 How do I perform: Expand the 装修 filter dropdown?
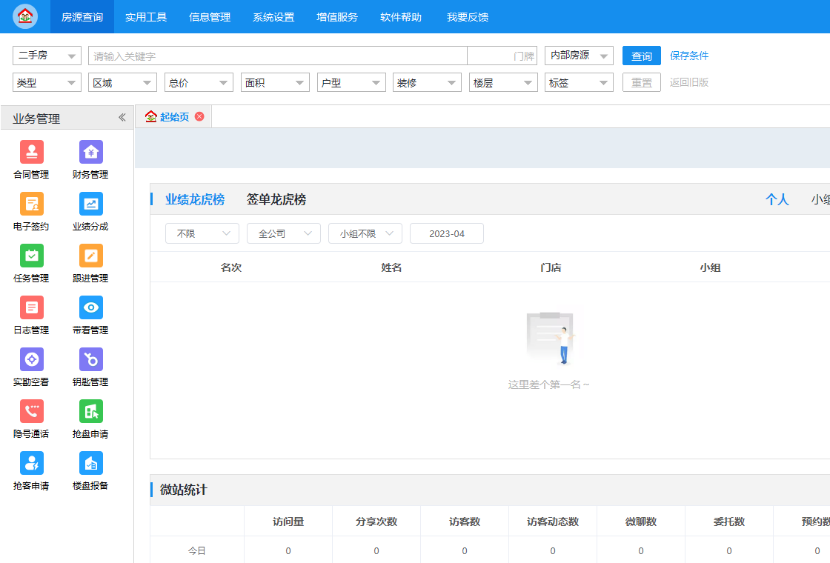(427, 82)
